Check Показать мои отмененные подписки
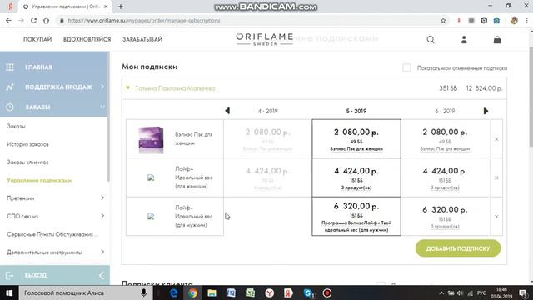This screenshot has height=300, width=533. (406, 67)
